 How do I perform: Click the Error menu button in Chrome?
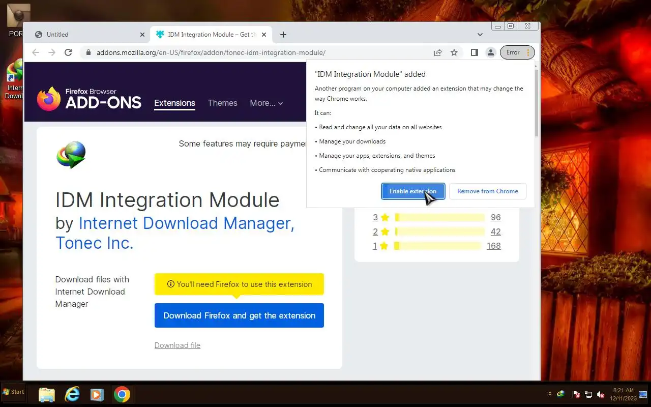[518, 52]
